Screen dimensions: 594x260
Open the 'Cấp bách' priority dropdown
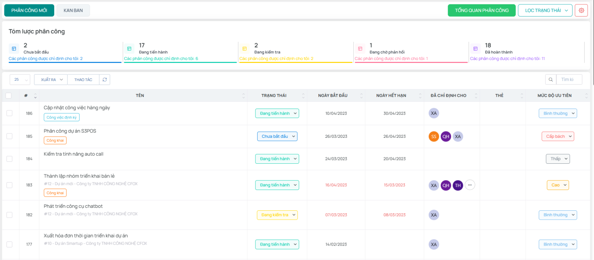pyautogui.click(x=558, y=136)
